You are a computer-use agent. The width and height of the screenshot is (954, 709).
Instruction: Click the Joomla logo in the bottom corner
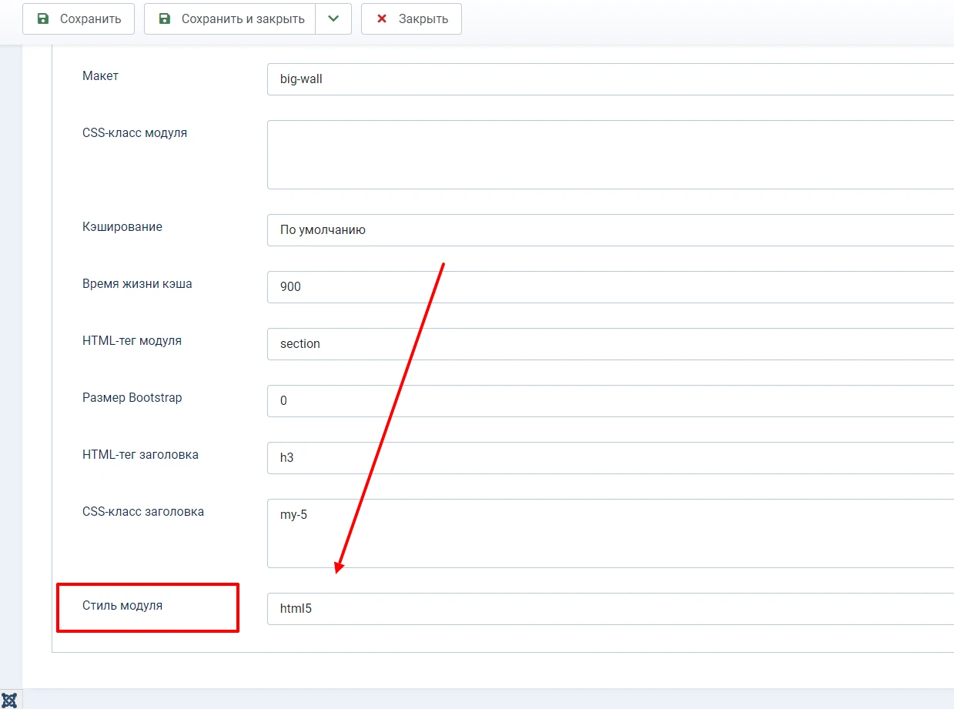(11, 701)
